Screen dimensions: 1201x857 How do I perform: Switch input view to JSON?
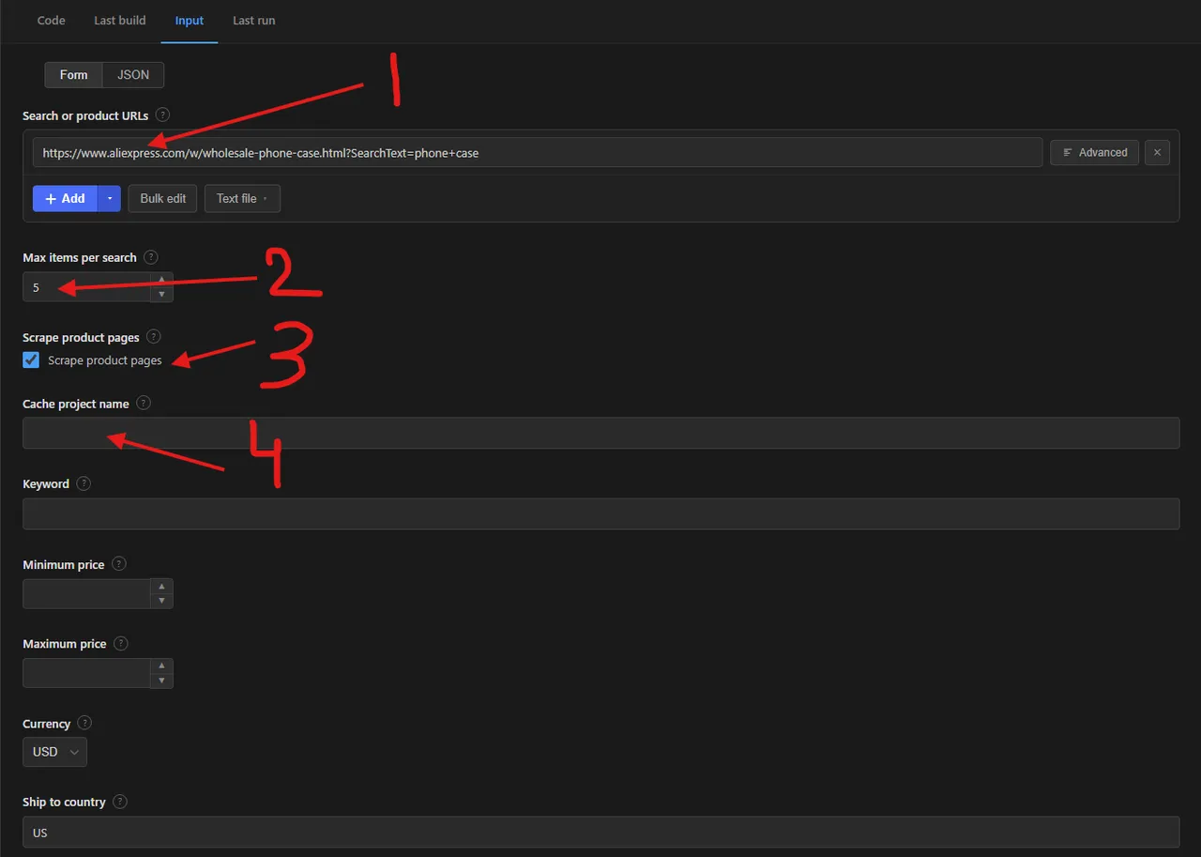(133, 75)
